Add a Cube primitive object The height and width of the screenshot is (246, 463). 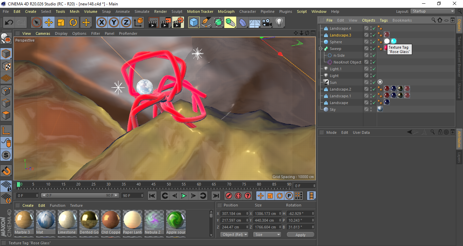pyautogui.click(x=194, y=23)
